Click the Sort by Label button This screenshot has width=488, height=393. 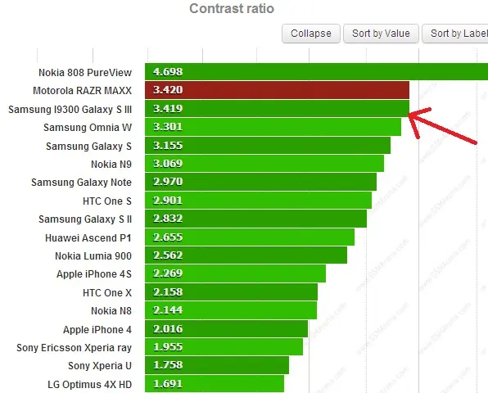455,34
